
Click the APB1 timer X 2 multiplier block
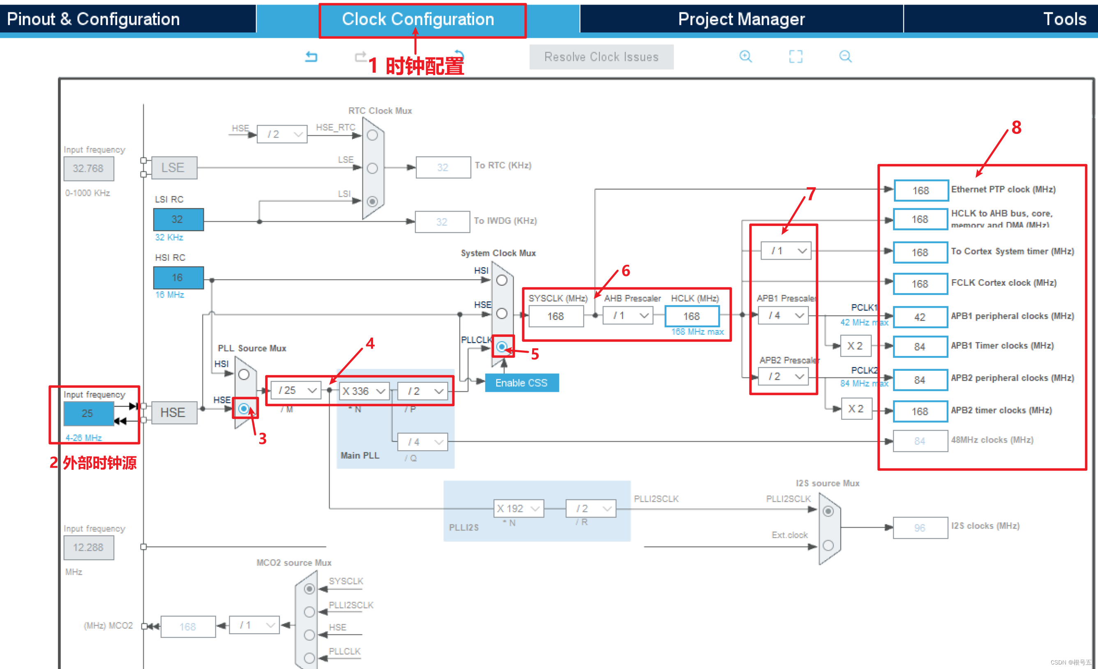[x=855, y=346]
